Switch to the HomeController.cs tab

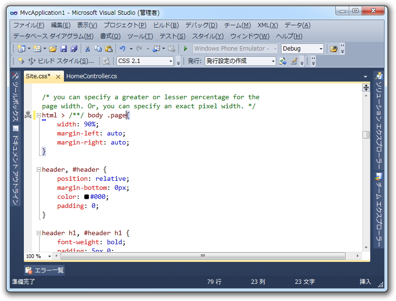click(x=92, y=76)
